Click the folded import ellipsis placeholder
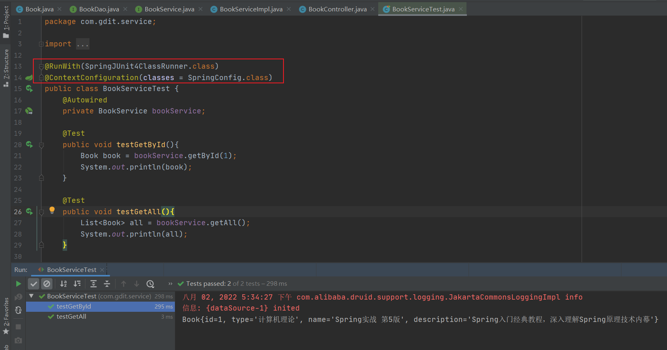667x350 pixels. coord(83,44)
